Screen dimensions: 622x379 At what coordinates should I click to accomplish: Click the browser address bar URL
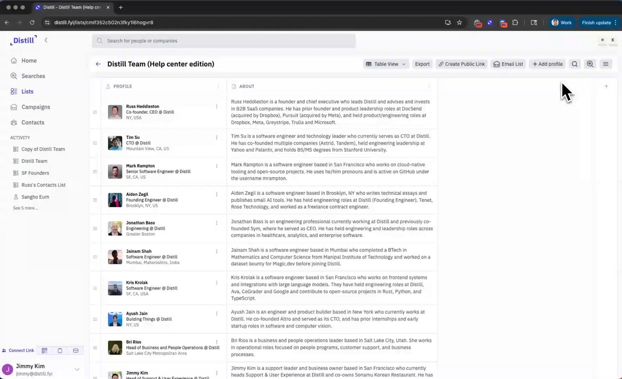104,22
